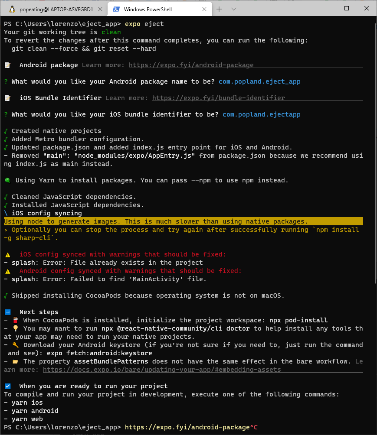The width and height of the screenshot is (377, 435).
Task: Click the blue checkmark box before ready to run
Action: [7, 386]
